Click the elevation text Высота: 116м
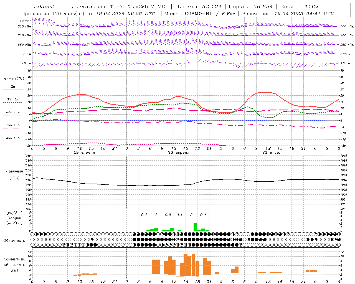Image resolution: width=355 pixels, height=284 pixels. coord(299,7)
